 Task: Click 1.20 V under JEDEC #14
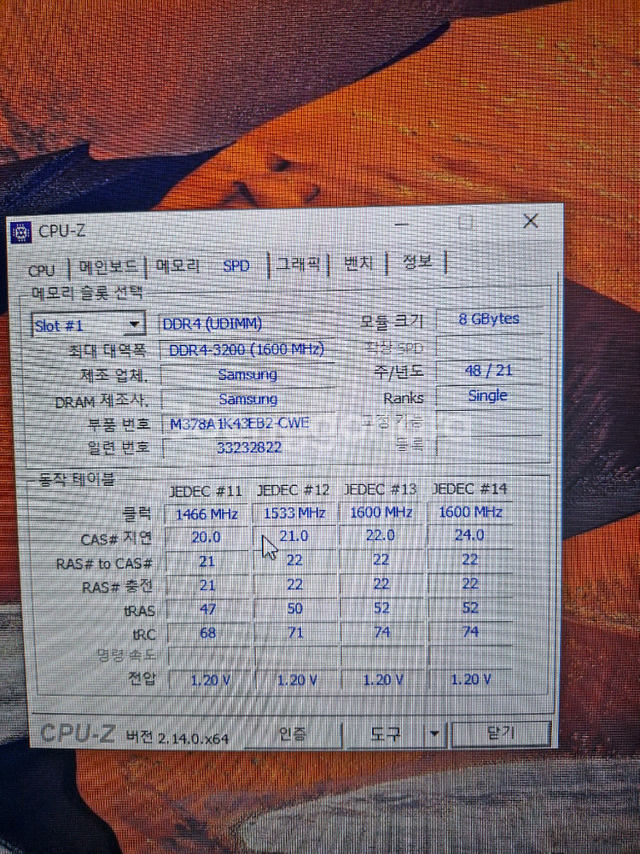pyautogui.click(x=471, y=680)
